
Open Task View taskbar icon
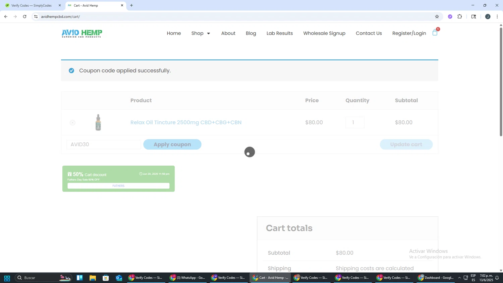pyautogui.click(x=79, y=278)
